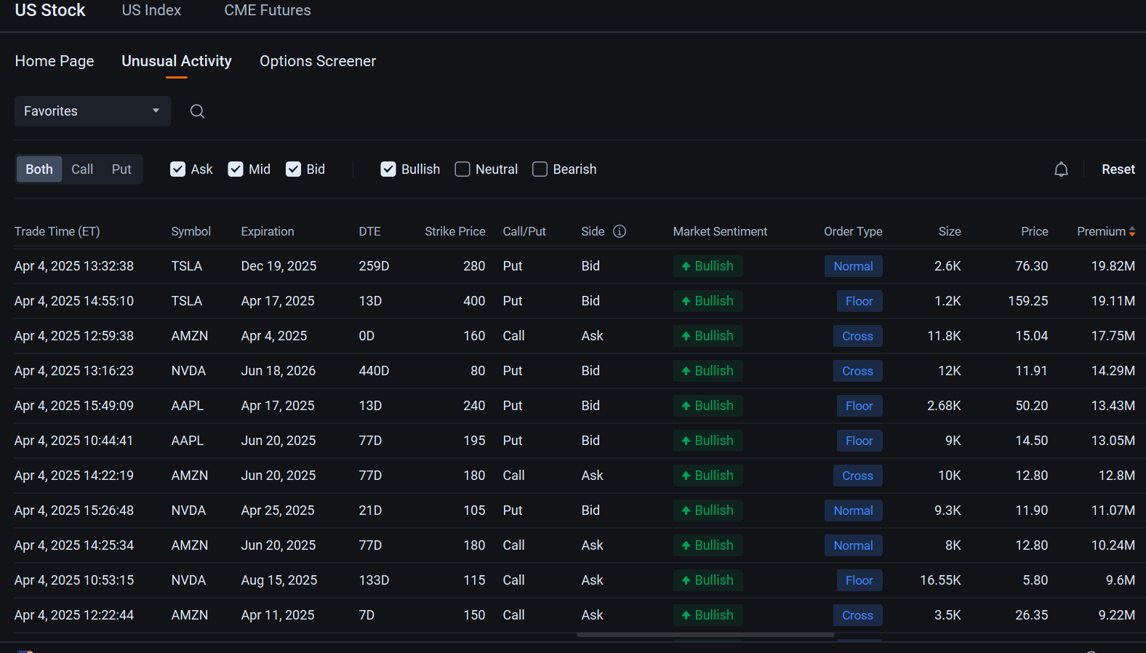Show the Side column info icon
Viewport: 1146px width, 653px height.
tap(620, 231)
